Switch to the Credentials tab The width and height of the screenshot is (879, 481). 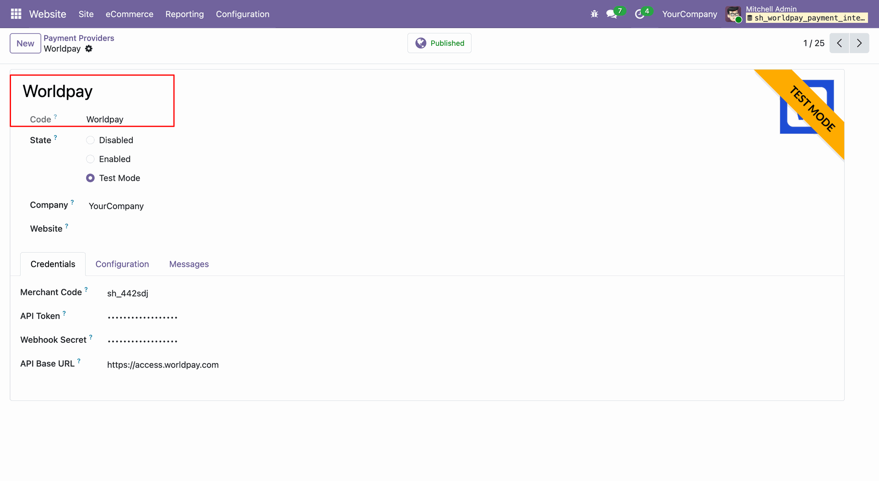(x=53, y=264)
